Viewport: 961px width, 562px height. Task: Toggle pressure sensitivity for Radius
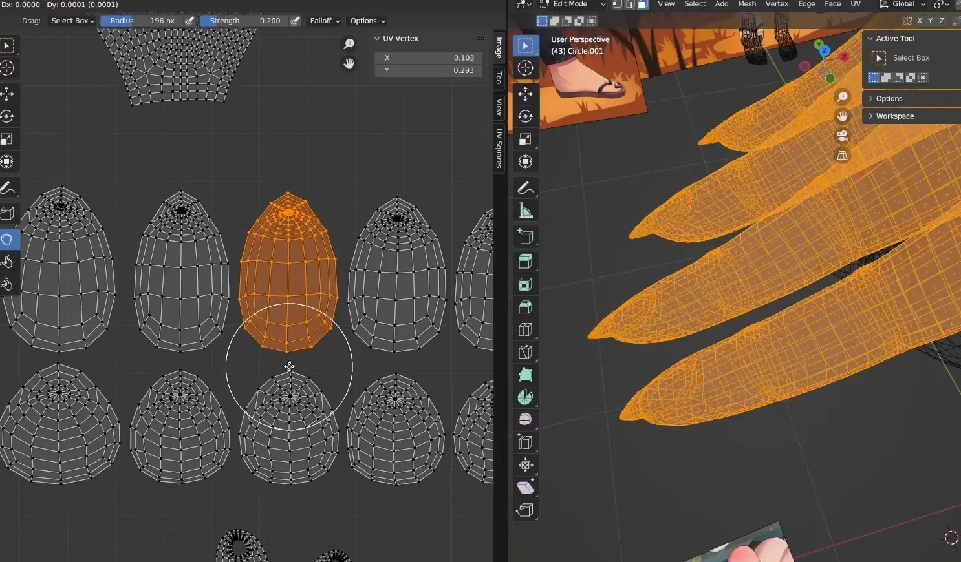coord(189,21)
